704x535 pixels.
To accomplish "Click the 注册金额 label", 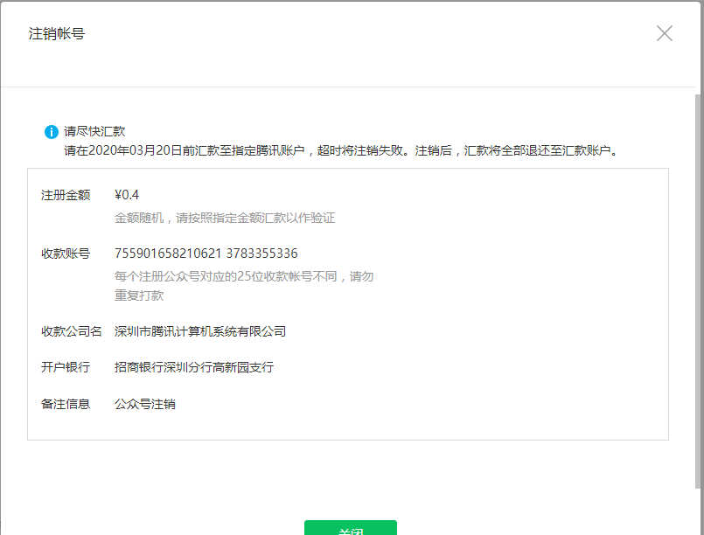I will (66, 195).
